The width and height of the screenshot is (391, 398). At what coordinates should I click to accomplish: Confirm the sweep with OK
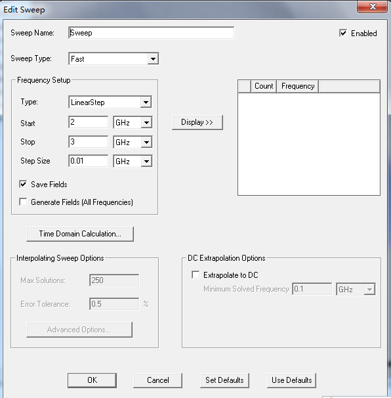pyautogui.click(x=92, y=380)
